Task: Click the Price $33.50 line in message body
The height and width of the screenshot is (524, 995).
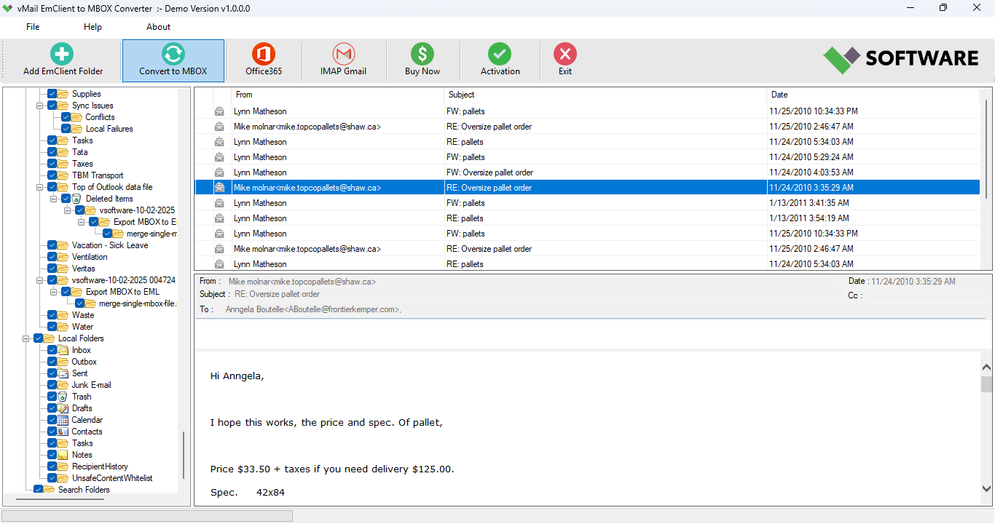Action: pyautogui.click(x=332, y=469)
